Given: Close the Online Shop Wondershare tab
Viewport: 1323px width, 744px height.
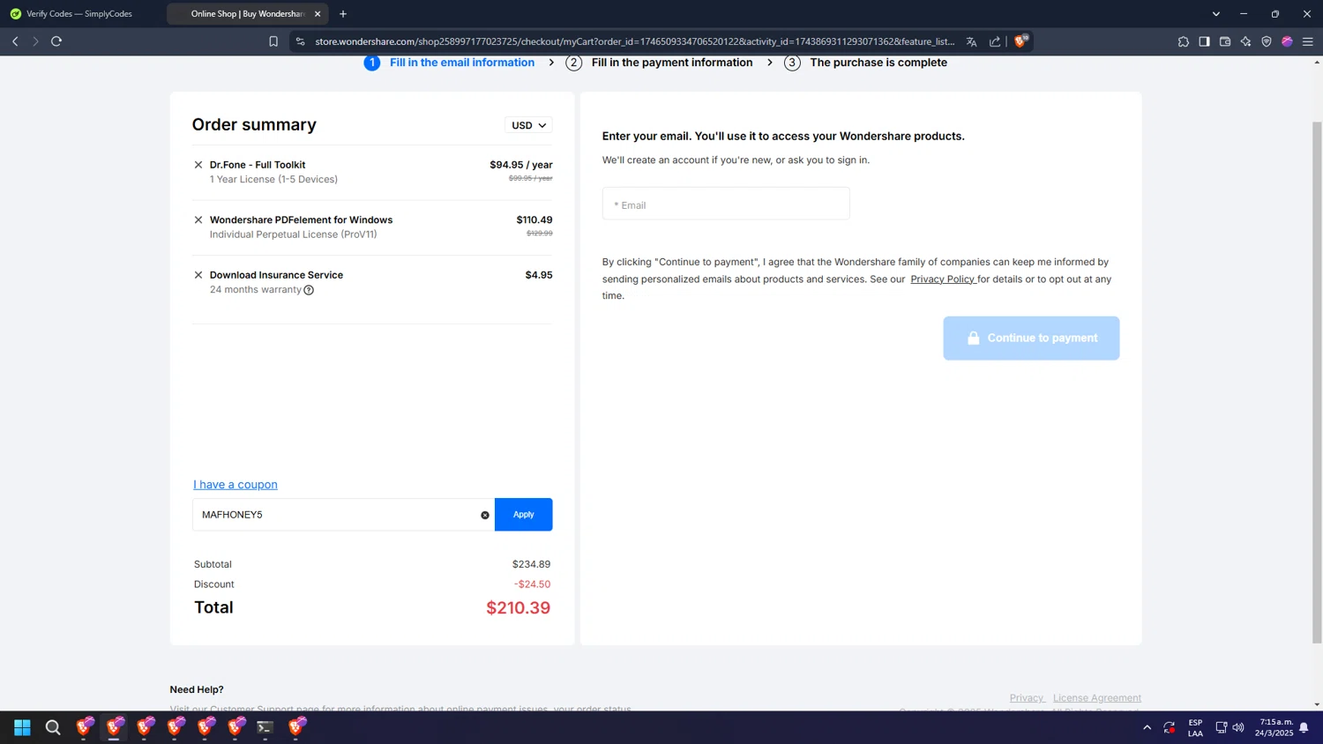Looking at the screenshot, I should 318,14.
